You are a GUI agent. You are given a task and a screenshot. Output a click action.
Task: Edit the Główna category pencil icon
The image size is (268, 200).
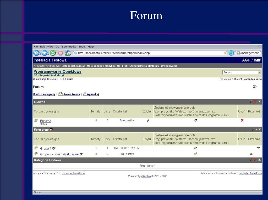pos(251,102)
